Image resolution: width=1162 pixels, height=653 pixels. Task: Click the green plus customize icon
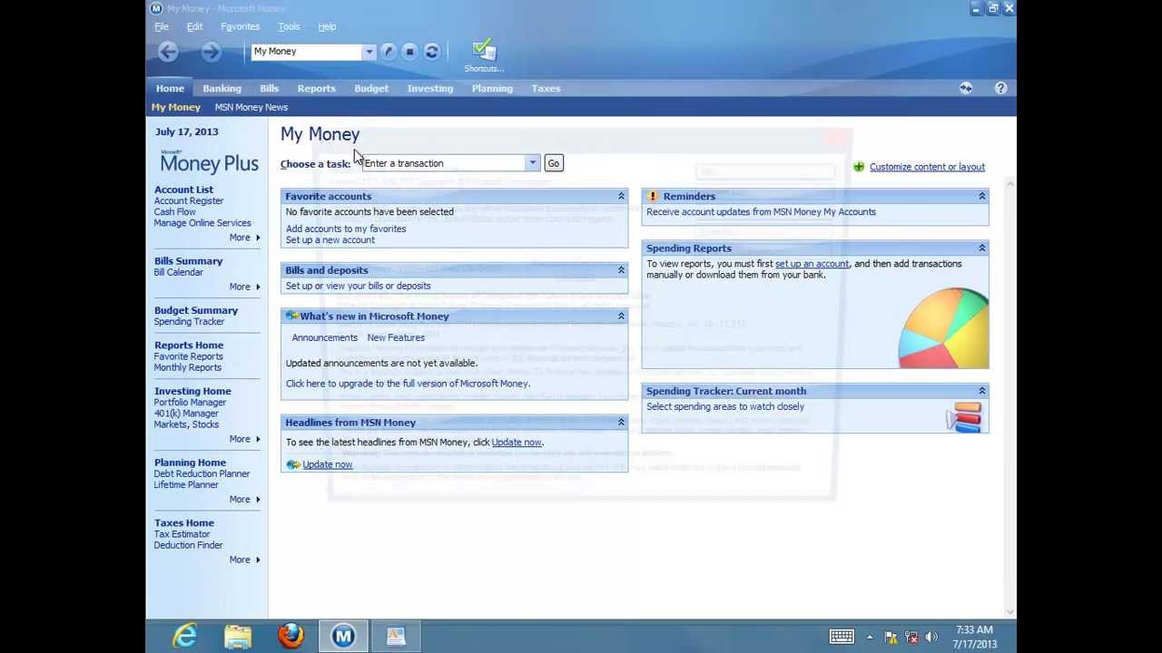859,167
